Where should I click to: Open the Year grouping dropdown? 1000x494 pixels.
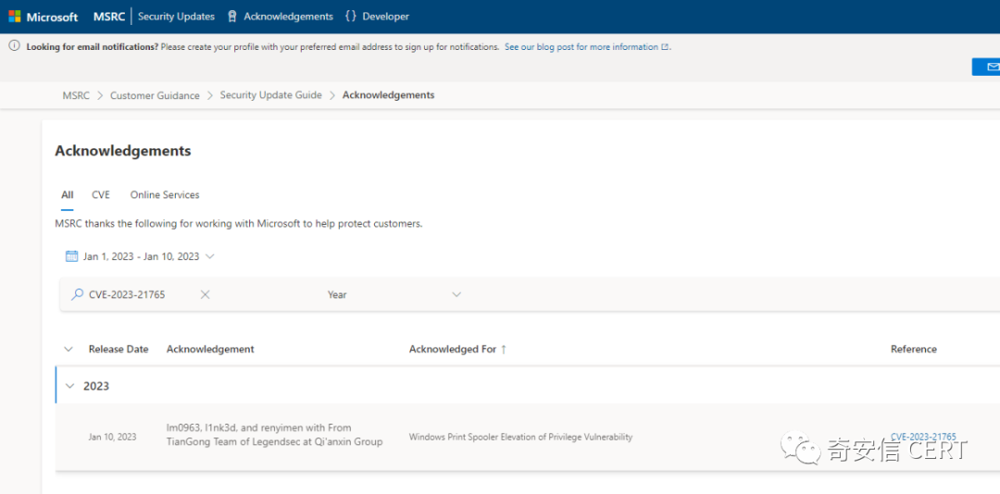pyautogui.click(x=394, y=294)
